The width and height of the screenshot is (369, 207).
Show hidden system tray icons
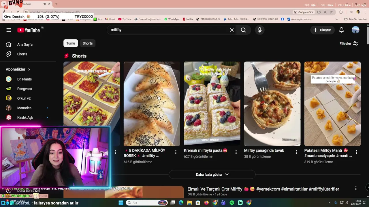pyautogui.click(x=330, y=203)
